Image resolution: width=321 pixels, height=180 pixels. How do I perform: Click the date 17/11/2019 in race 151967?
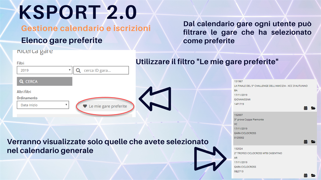241,95
